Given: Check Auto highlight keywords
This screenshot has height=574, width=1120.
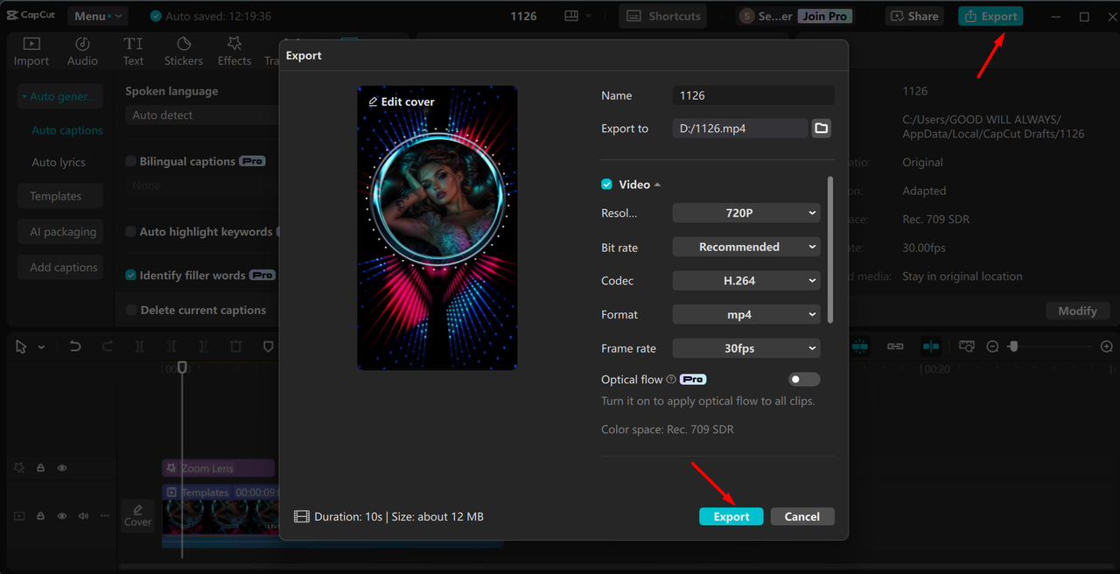Looking at the screenshot, I should [x=130, y=232].
